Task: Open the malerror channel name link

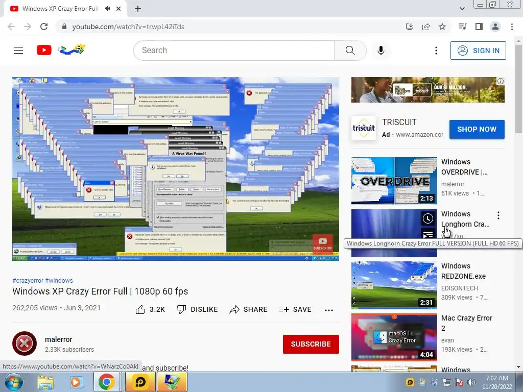Action: [x=58, y=339]
